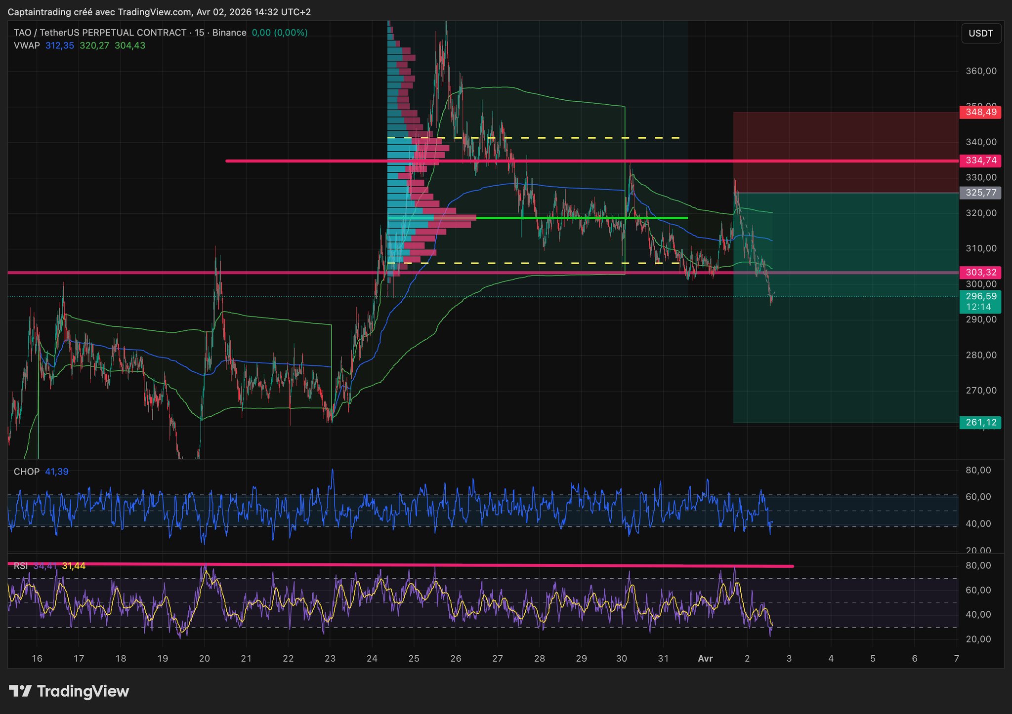Viewport: 1012px width, 714px height.
Task: Open the USDT currency selector
Action: click(x=981, y=34)
